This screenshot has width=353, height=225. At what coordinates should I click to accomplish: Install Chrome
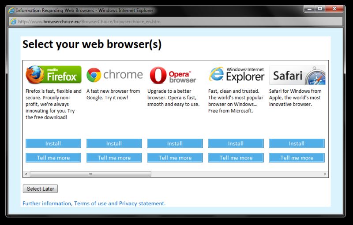pyautogui.click(x=114, y=143)
